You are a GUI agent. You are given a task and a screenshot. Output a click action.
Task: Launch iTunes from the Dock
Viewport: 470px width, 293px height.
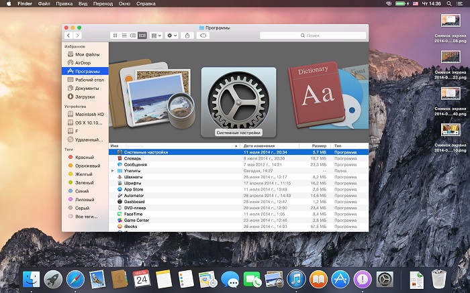[x=296, y=280]
